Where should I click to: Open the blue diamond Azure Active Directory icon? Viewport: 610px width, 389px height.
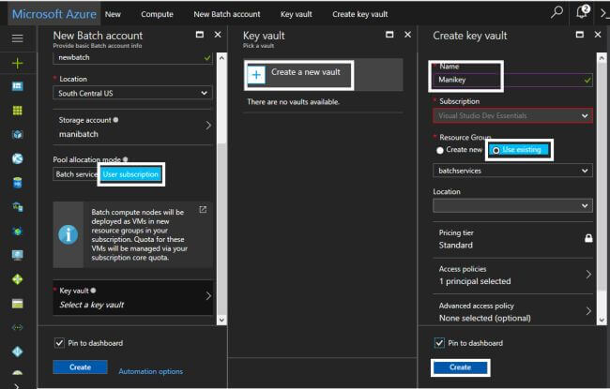pos(18,352)
